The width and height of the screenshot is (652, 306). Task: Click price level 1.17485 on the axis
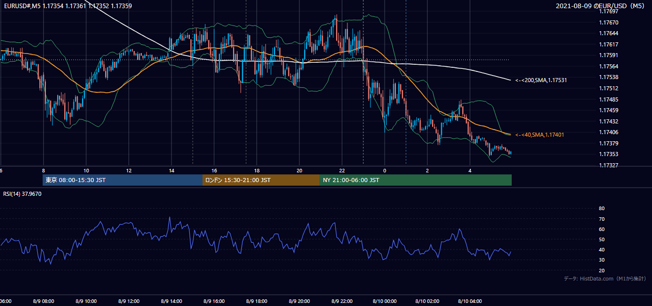click(x=609, y=99)
